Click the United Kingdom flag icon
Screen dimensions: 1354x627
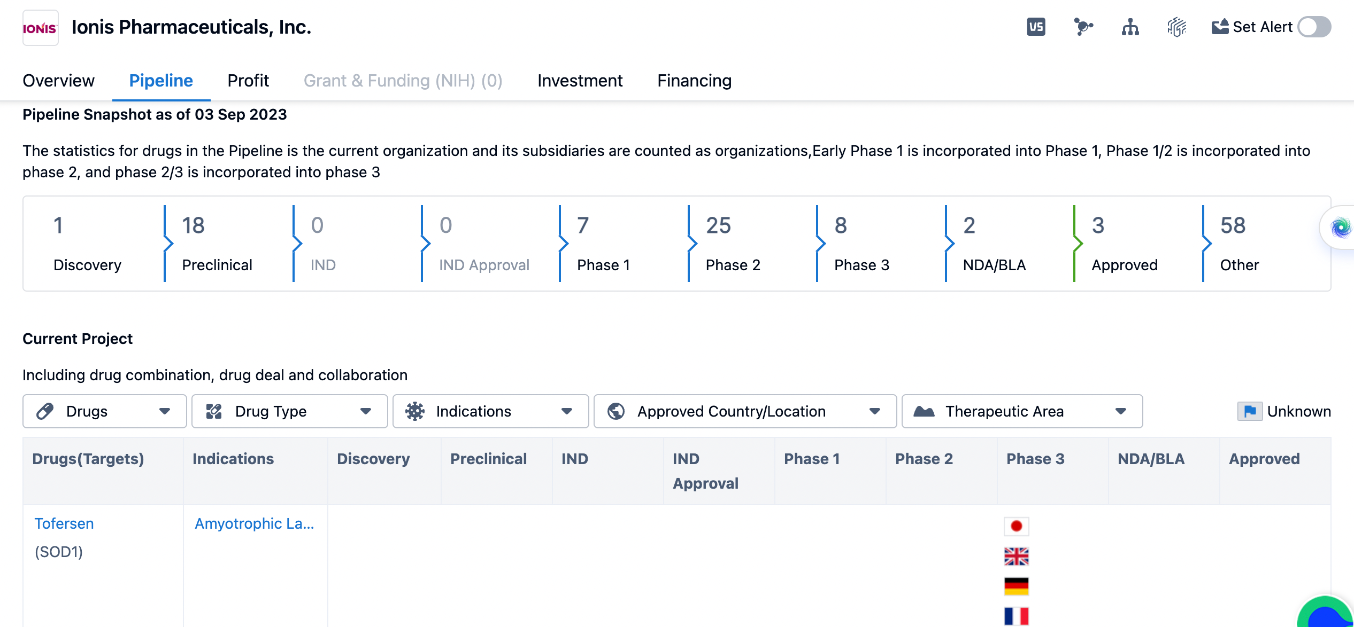coord(1016,557)
